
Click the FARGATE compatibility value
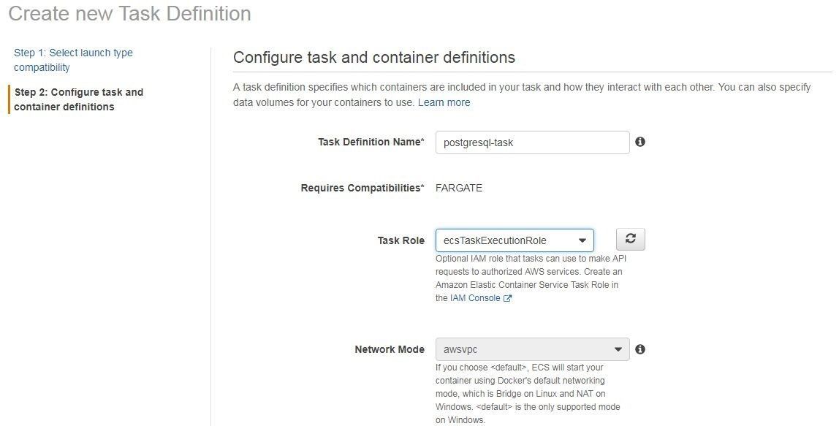459,188
